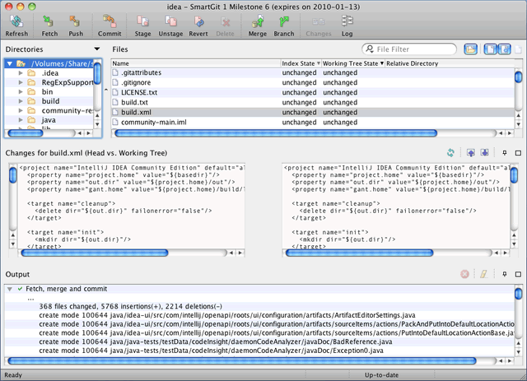Select LICENSE.txt in the Files list
527x381 pixels.
click(138, 92)
